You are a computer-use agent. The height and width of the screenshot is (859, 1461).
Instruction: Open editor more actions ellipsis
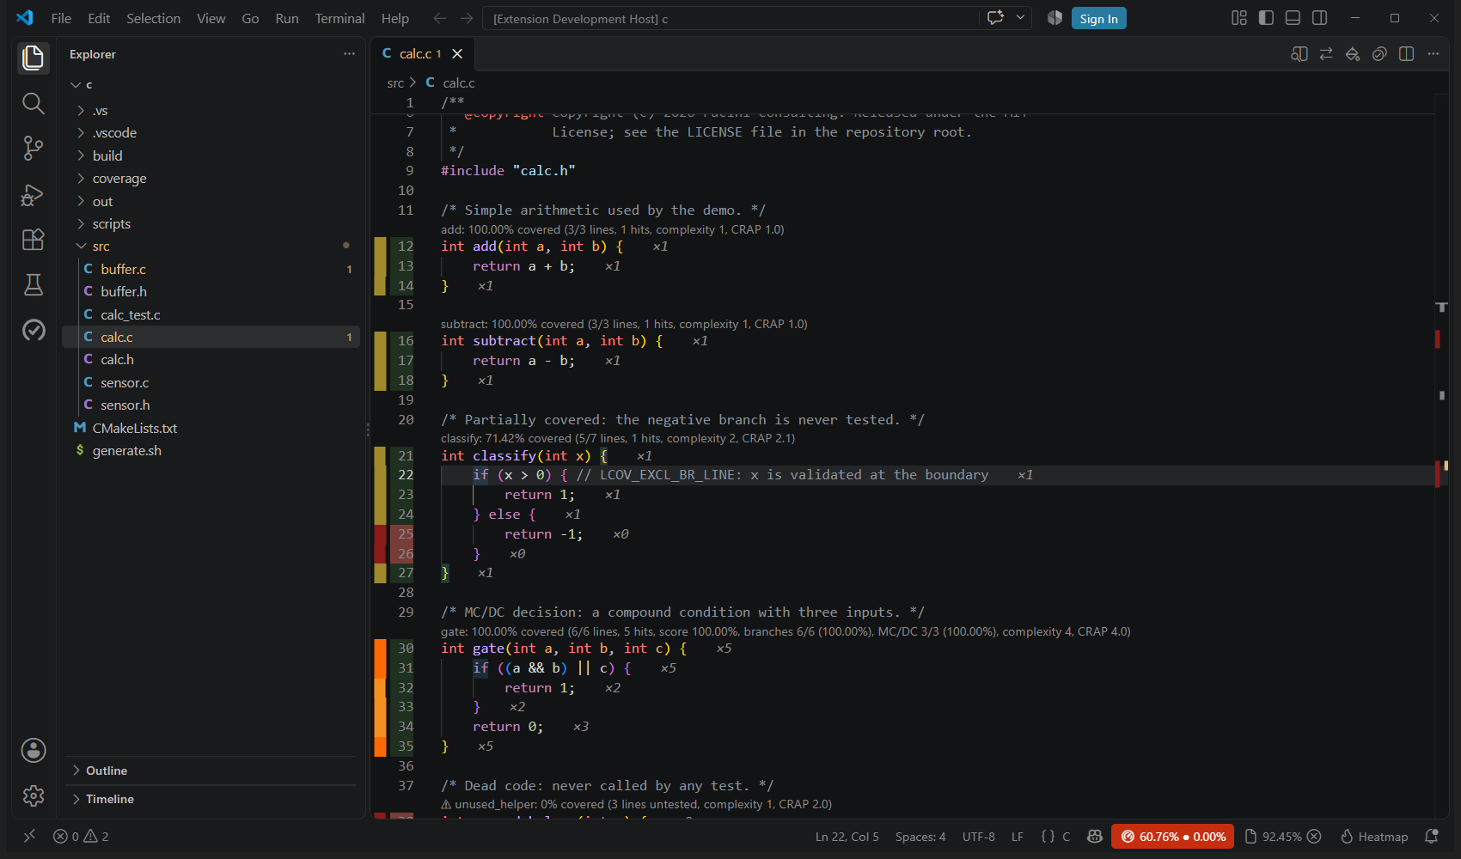point(1433,54)
